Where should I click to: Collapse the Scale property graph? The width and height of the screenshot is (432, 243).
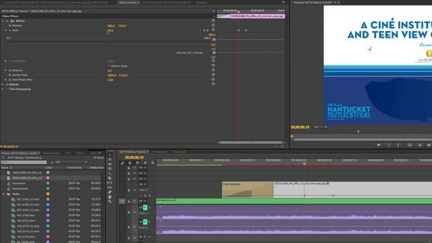pos(5,30)
